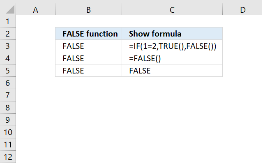Select row 8 header
This screenshot has width=263, height=163.
[x=8, y=108]
